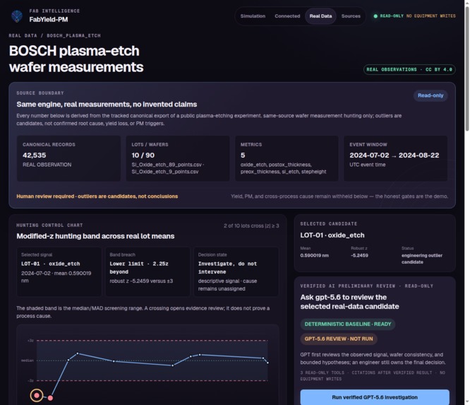Click the REAL OBSERVATIONS CC BY 4.0 badge

[409, 69]
